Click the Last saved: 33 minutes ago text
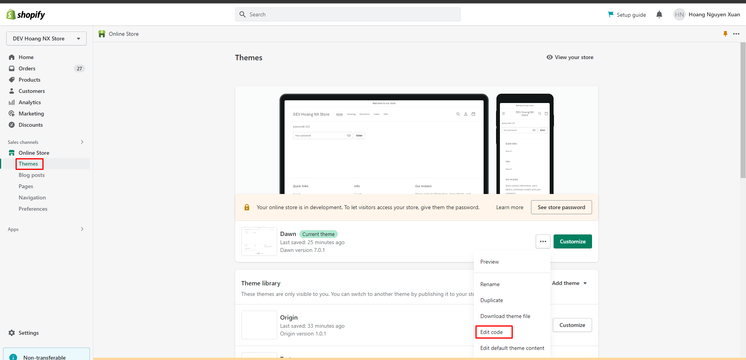This screenshot has height=360, width=746. [x=312, y=326]
